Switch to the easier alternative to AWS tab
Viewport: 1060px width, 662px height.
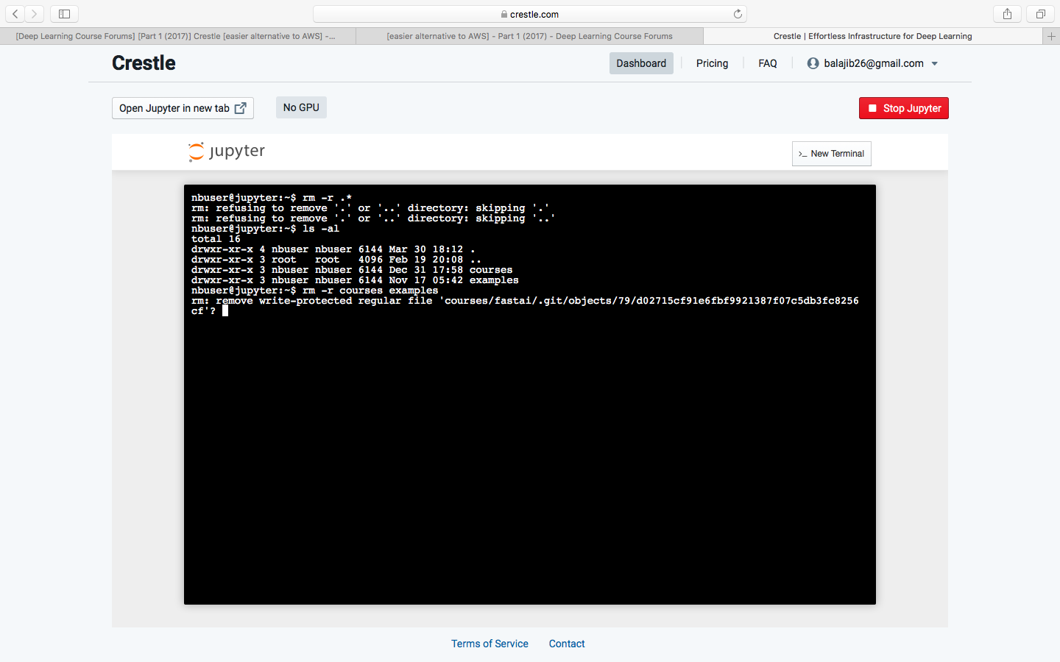click(x=529, y=36)
